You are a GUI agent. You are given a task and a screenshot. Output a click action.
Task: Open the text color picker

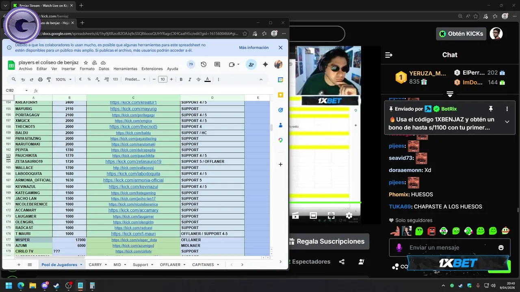point(208,79)
